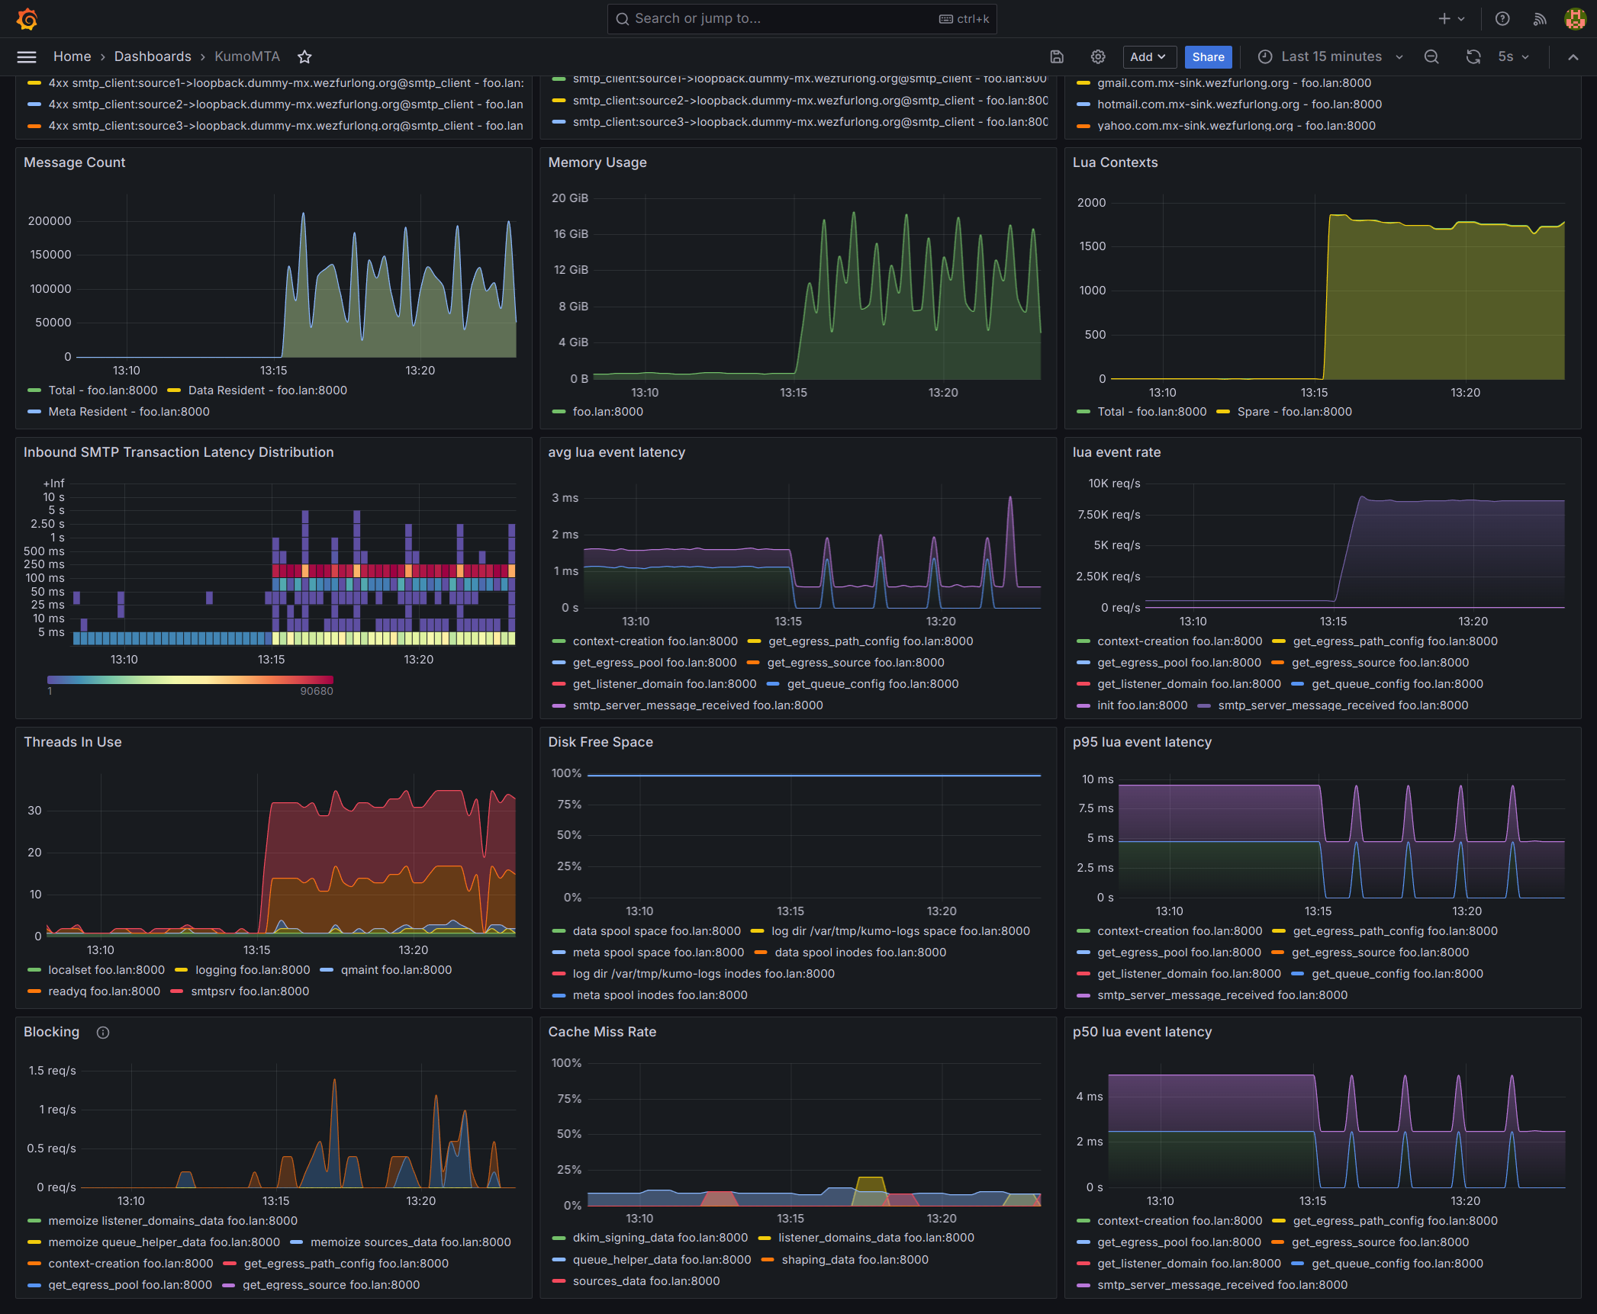The width and height of the screenshot is (1597, 1314).
Task: Open the Cache Miss Rate panel title
Action: pyautogui.click(x=602, y=1032)
